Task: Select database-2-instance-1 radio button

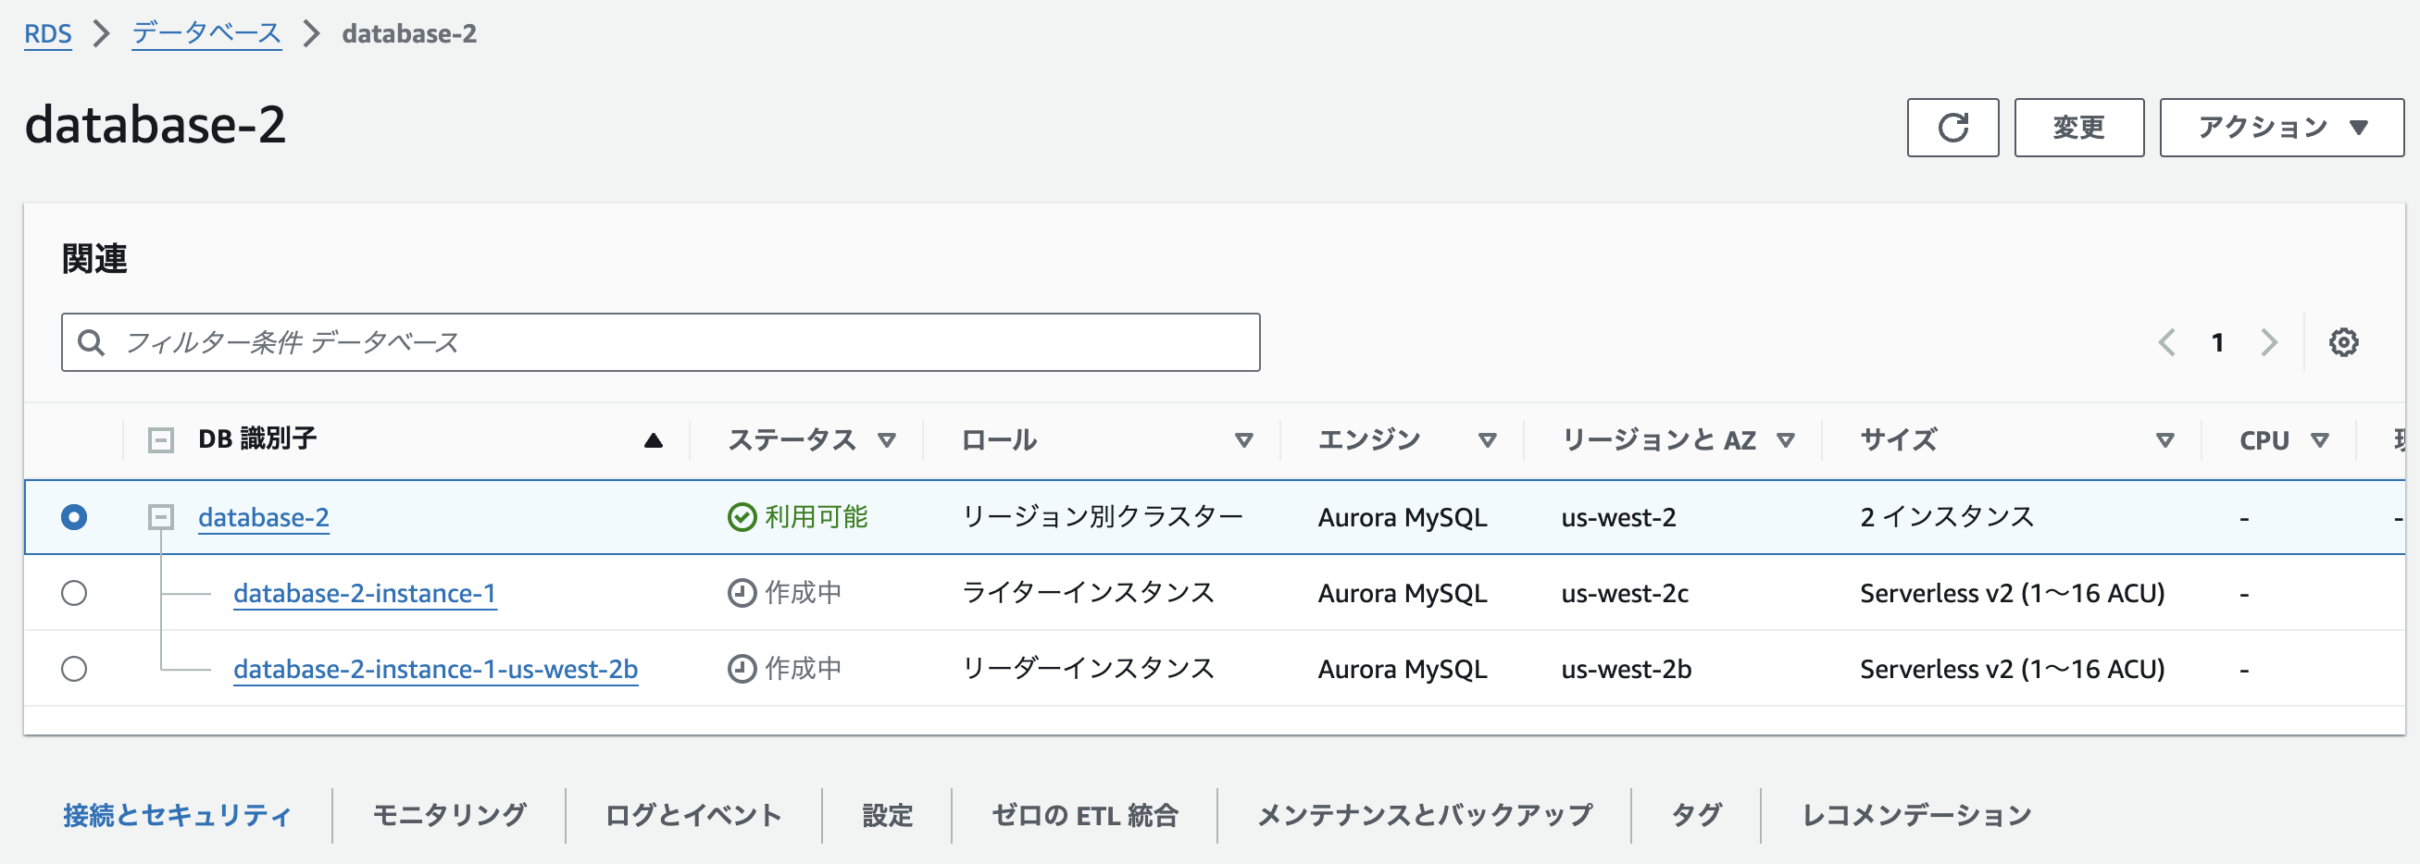Action: point(74,594)
